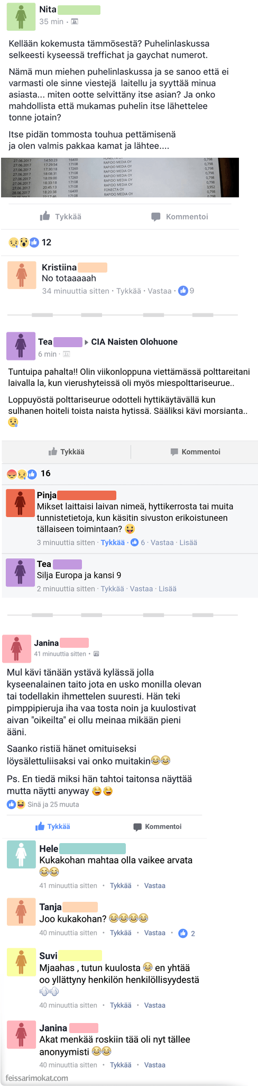Click Kommentoi under Nita's post
Screen dimensions: 258x1086
click(x=180, y=216)
